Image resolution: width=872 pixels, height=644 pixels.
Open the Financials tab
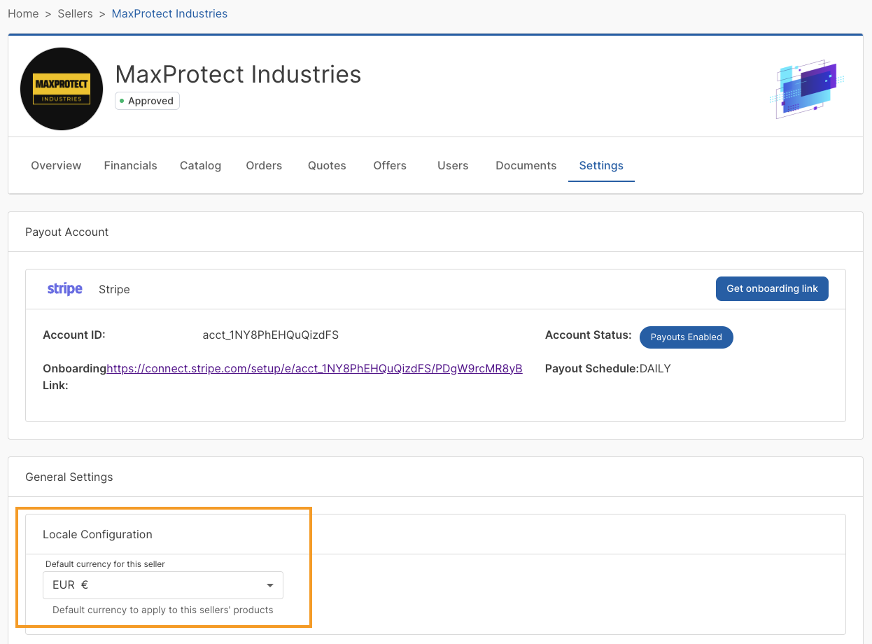pyautogui.click(x=130, y=166)
